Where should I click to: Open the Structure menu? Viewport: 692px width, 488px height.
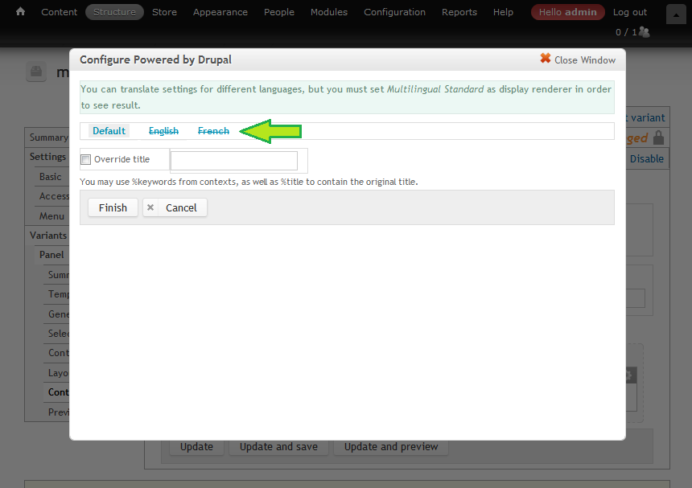click(115, 12)
